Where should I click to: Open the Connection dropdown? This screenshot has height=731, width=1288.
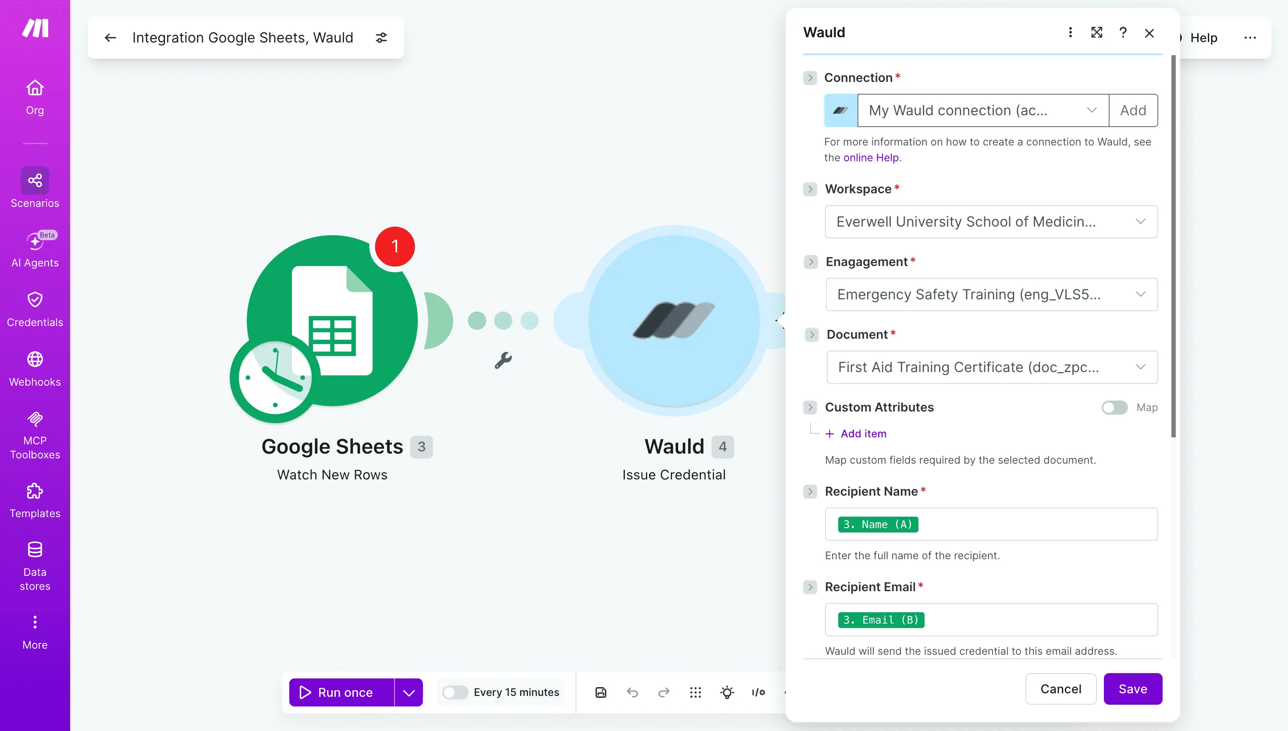pos(983,110)
